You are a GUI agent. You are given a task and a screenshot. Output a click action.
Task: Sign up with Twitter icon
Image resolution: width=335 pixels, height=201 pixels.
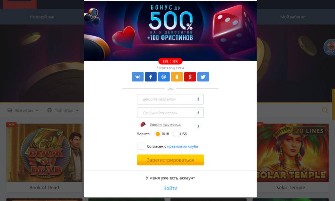click(x=203, y=77)
